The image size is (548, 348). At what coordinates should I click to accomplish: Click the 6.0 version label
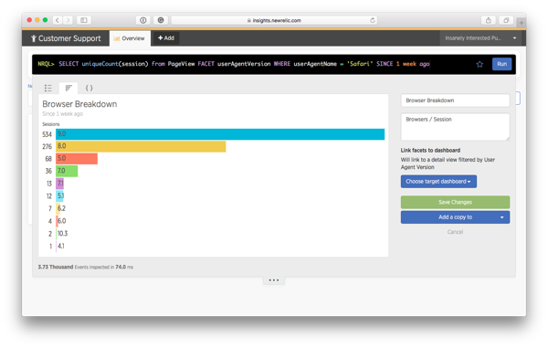click(61, 221)
